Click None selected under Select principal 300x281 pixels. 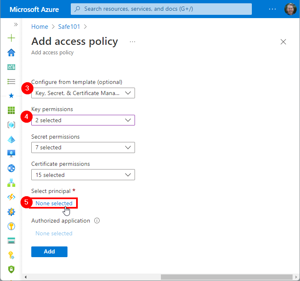54,203
